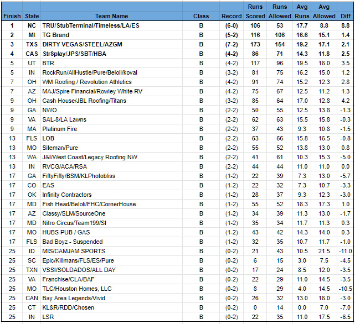
Task: Click the 'LOB' team name
Action: (48, 138)
